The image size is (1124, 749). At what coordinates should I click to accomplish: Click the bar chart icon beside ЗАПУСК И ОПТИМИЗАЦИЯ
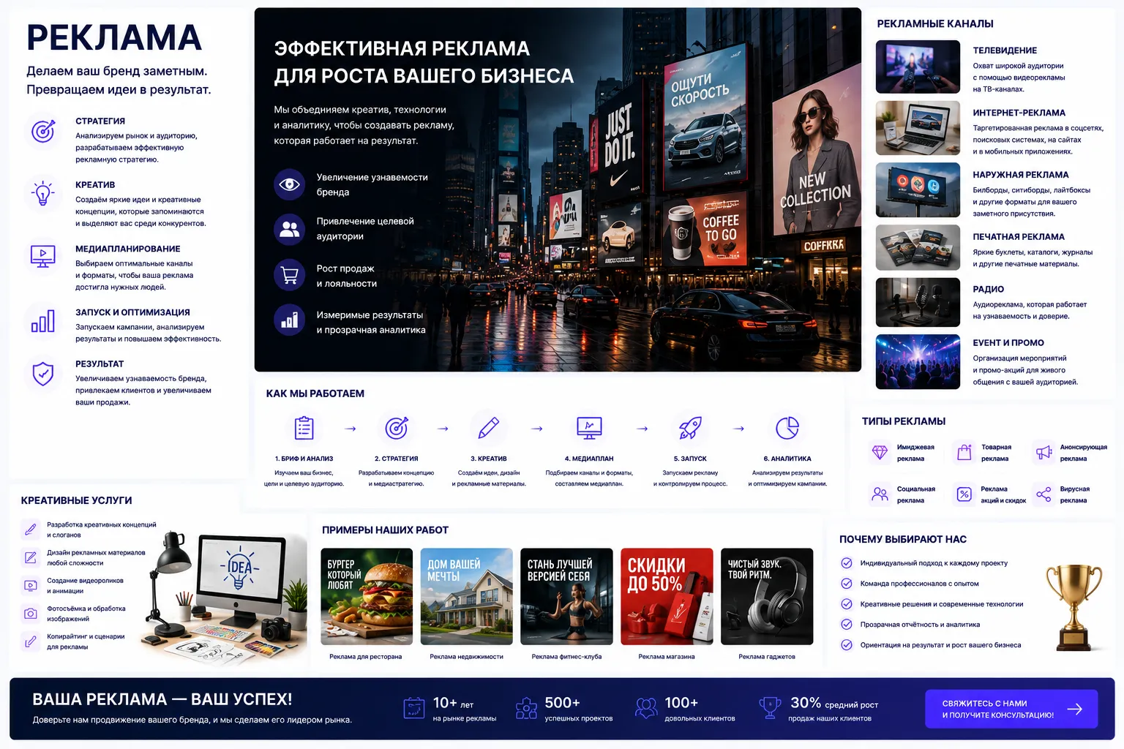click(x=43, y=320)
